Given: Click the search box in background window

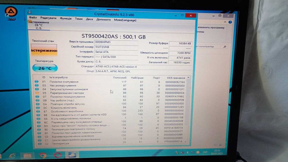Looking at the screenshot, I should click(212, 47).
